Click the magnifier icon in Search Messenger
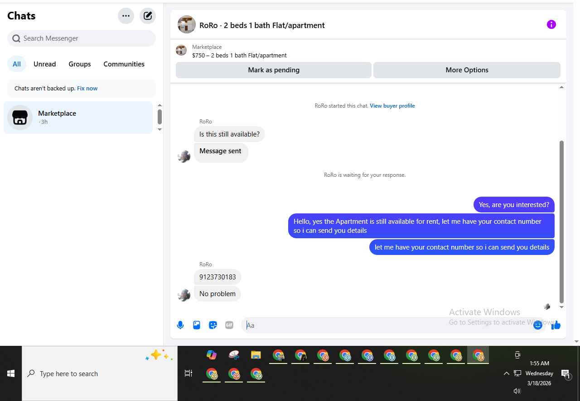 click(16, 38)
